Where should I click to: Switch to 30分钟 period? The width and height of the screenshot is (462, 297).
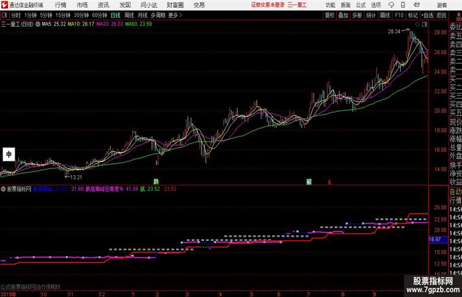[81, 15]
